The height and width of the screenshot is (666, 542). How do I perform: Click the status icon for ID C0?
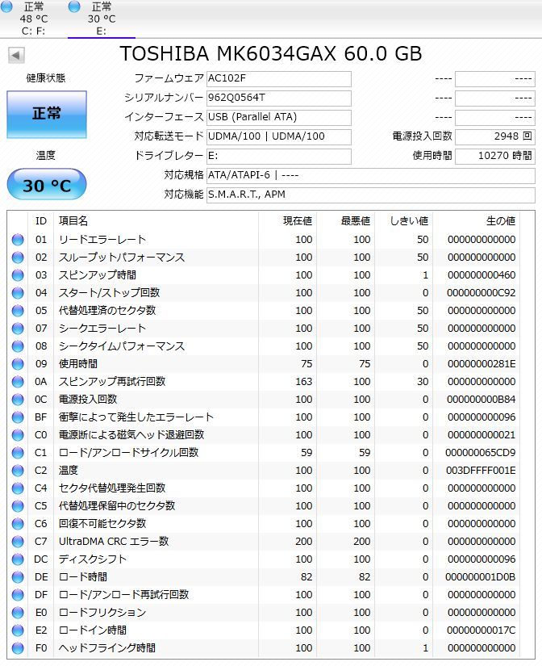click(18, 435)
